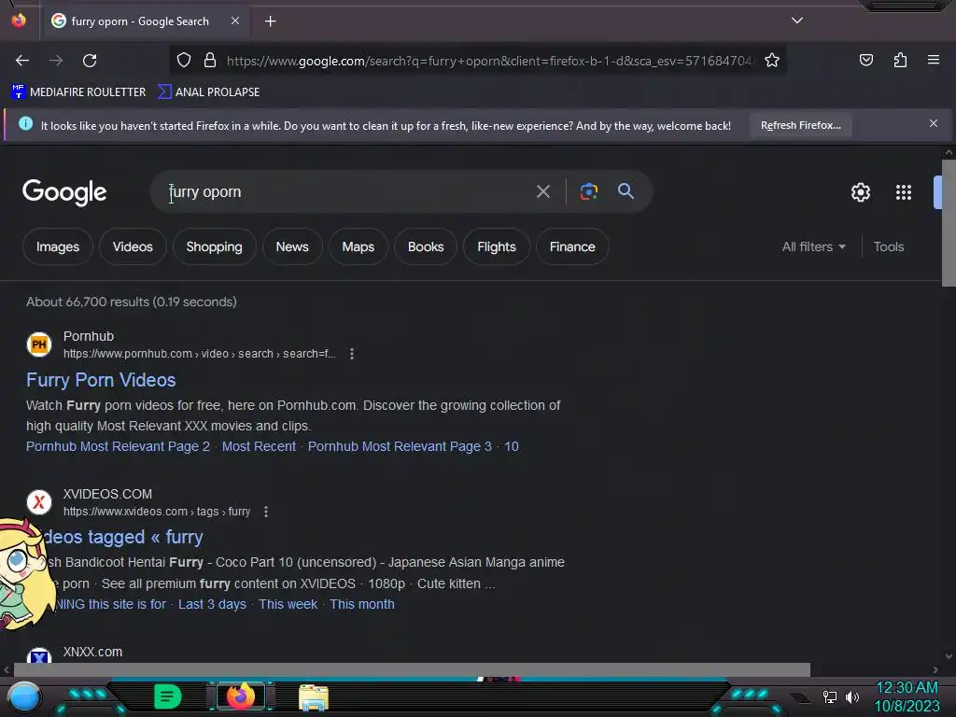
Task: Select the News filter tab
Action: coord(292,246)
